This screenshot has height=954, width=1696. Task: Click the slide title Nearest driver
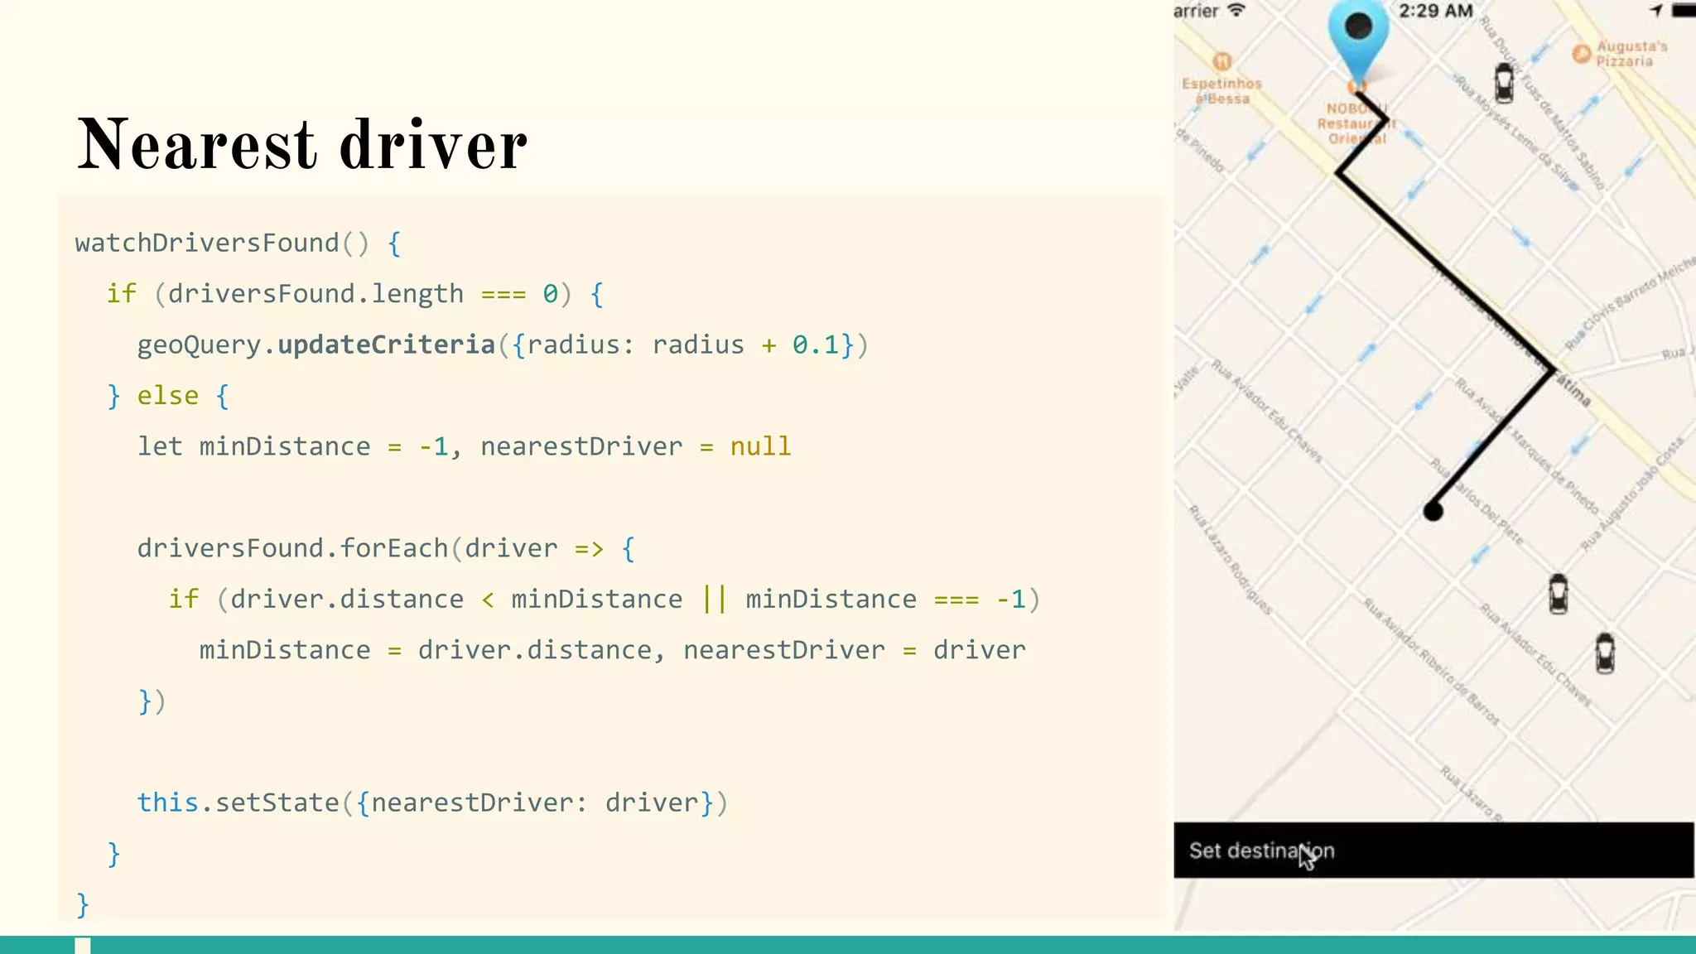pos(302,145)
